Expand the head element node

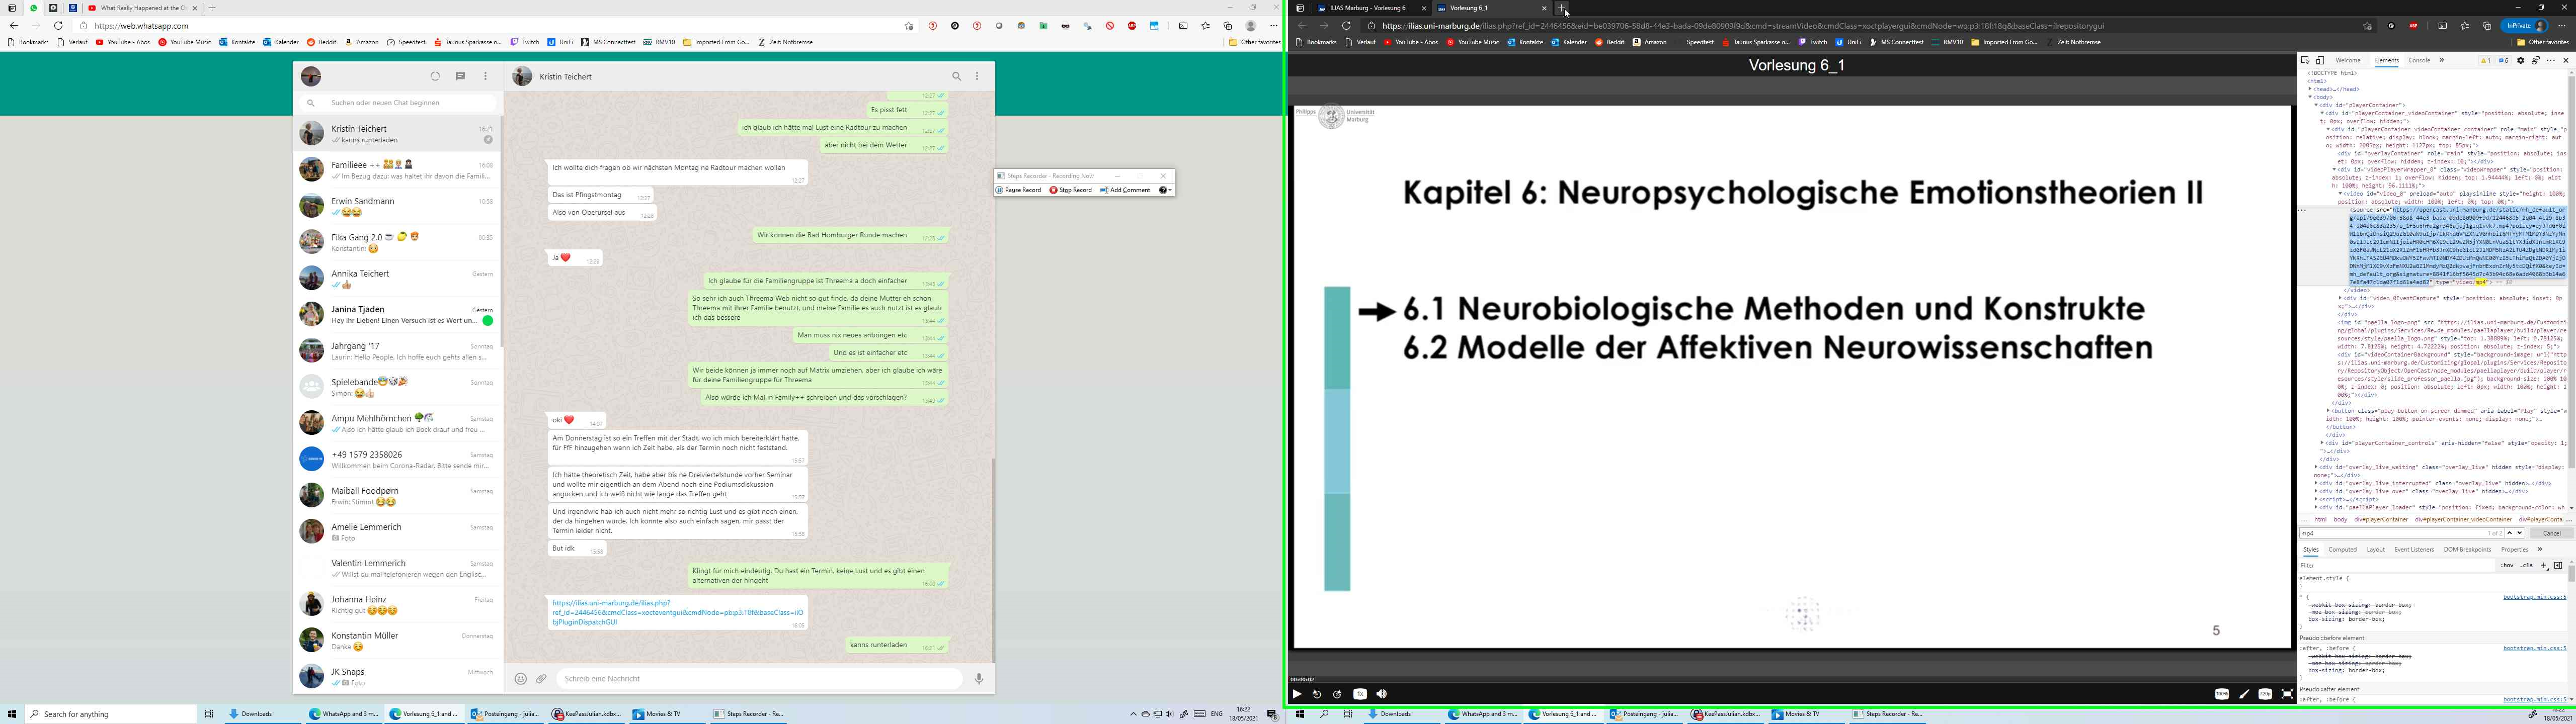tap(2310, 89)
